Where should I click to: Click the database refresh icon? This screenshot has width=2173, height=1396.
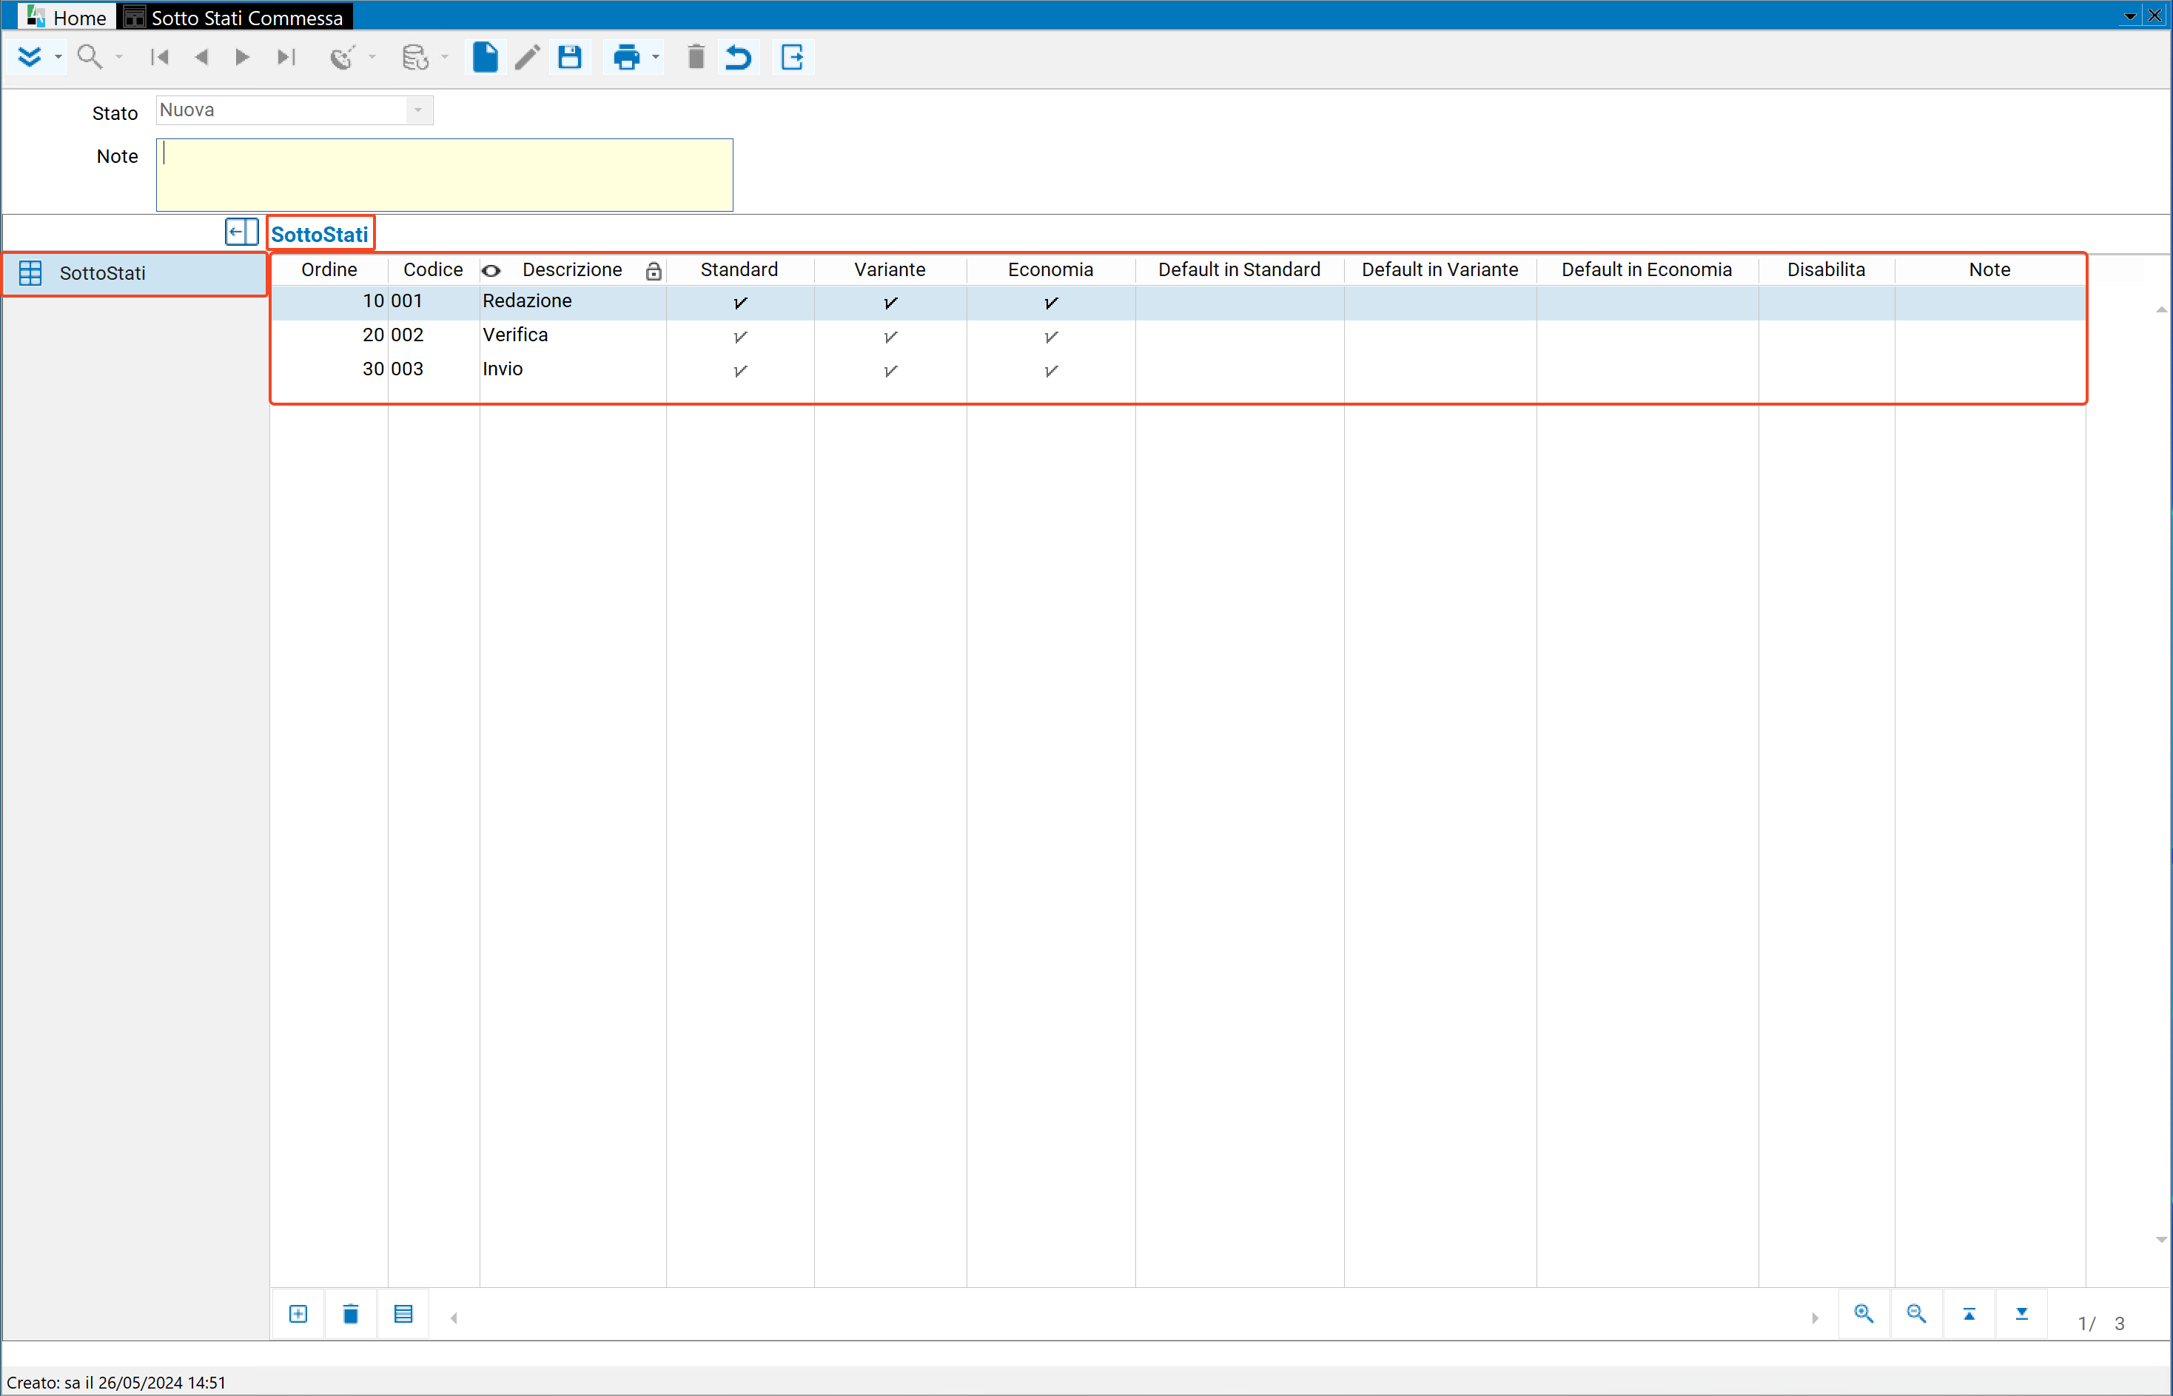click(x=415, y=57)
